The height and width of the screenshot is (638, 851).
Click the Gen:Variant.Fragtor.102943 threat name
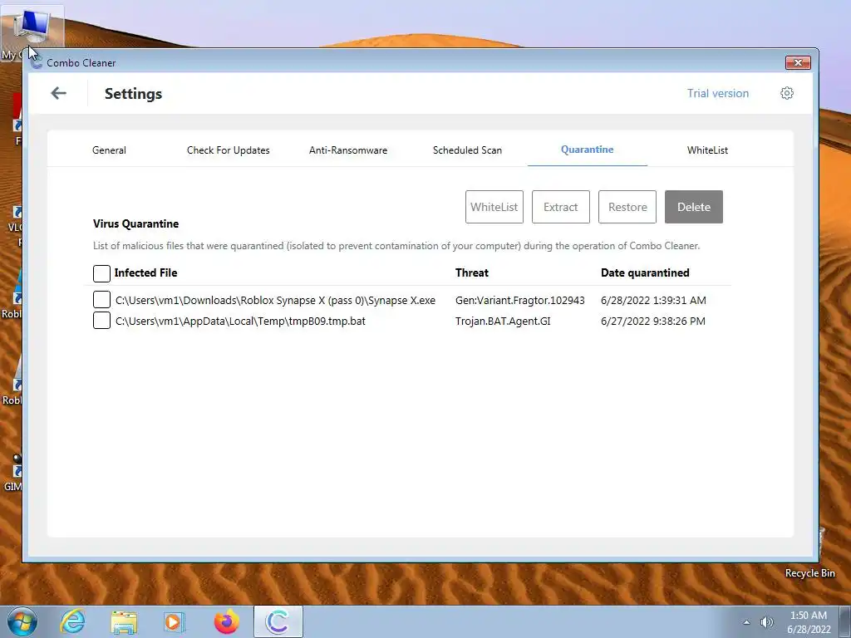520,300
